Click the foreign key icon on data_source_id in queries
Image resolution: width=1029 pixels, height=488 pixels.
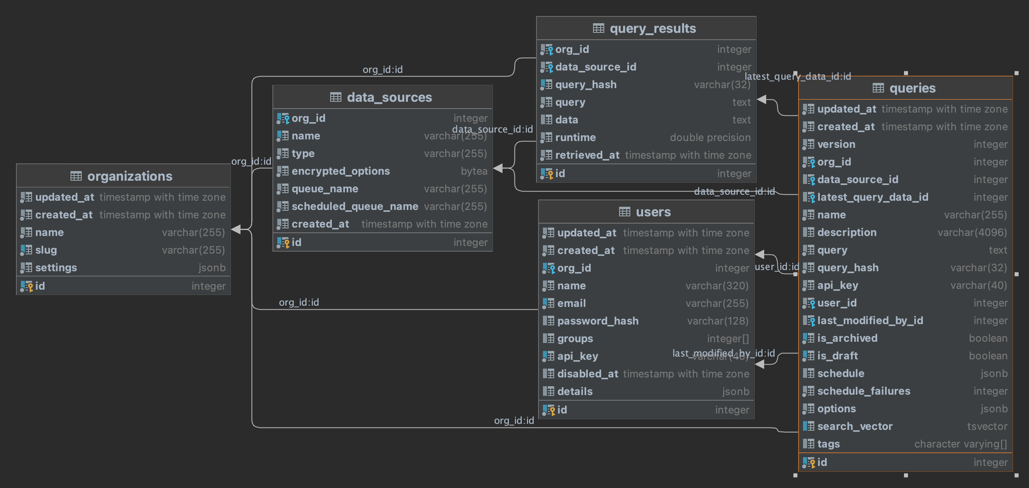tap(810, 179)
